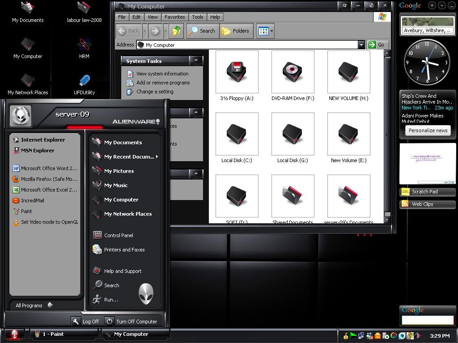Open HRM desktop shortcut
Image resolution: width=458 pixels, height=343 pixels.
click(84, 48)
